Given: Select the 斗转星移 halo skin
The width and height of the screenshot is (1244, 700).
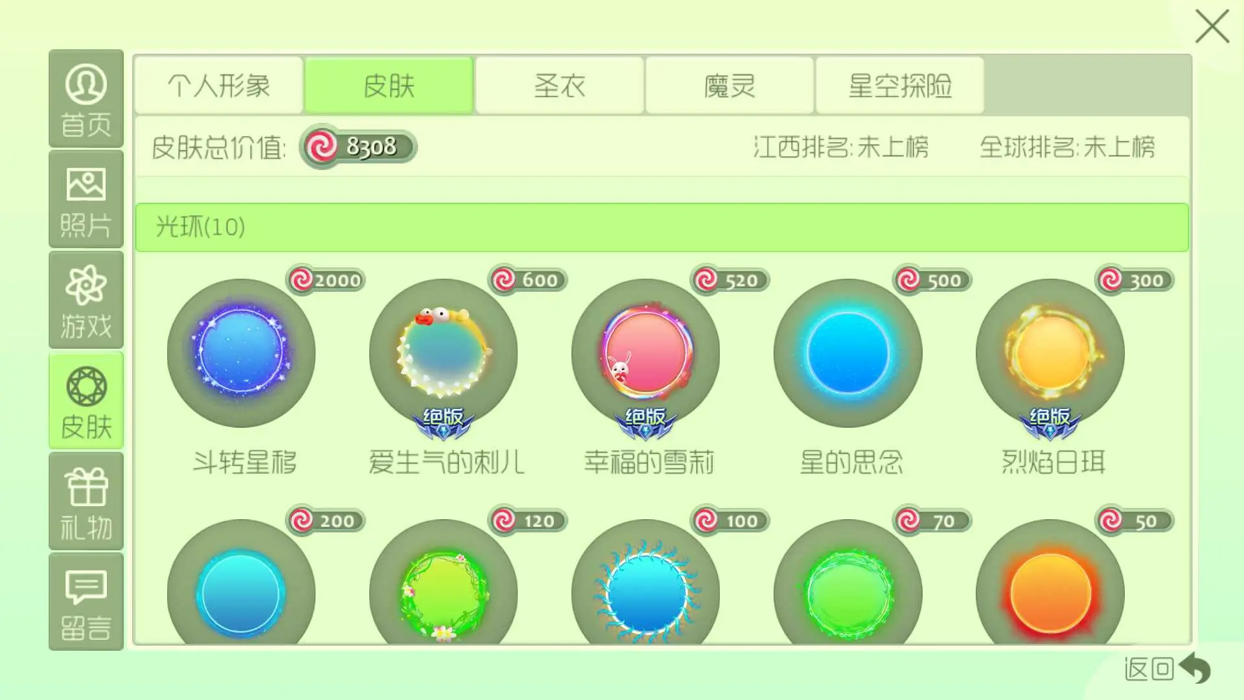Looking at the screenshot, I should [241, 353].
